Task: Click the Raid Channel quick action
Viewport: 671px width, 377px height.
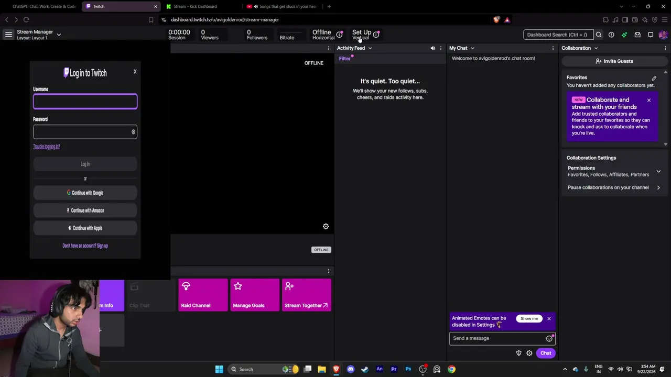Action: pos(203,295)
